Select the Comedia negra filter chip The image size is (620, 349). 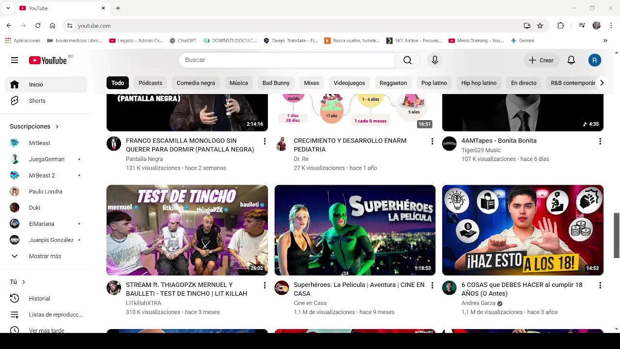tap(196, 83)
